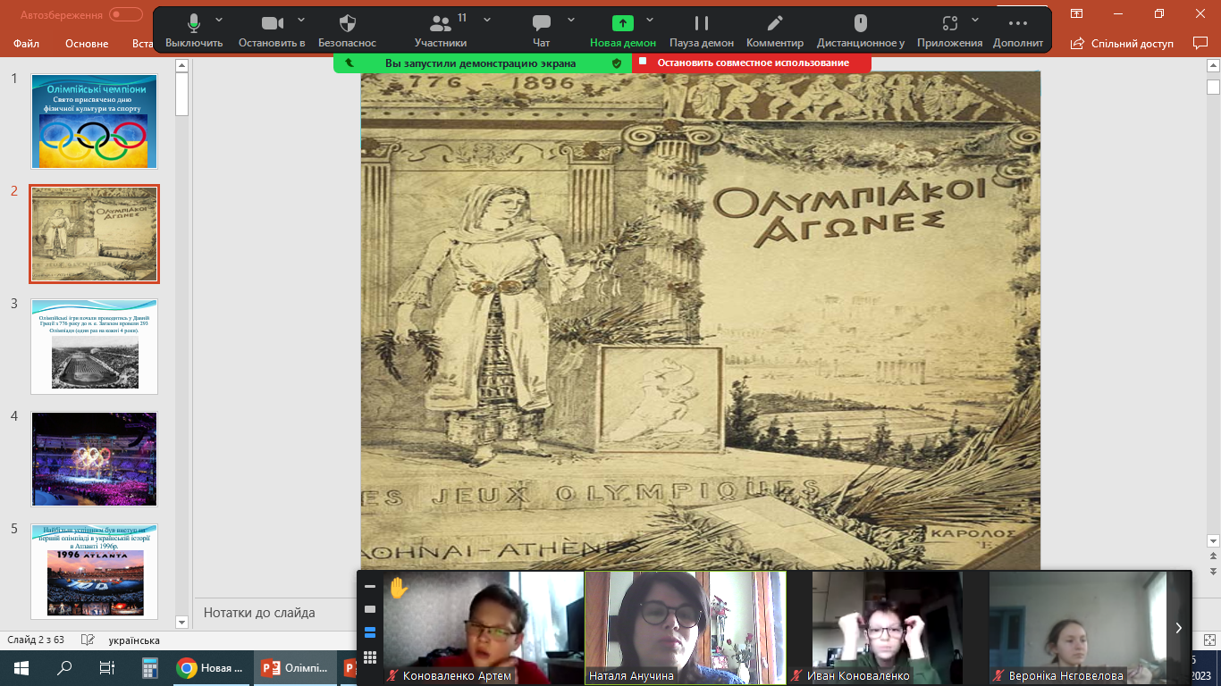Open Zoom security shield (Безопасность)

(x=348, y=30)
